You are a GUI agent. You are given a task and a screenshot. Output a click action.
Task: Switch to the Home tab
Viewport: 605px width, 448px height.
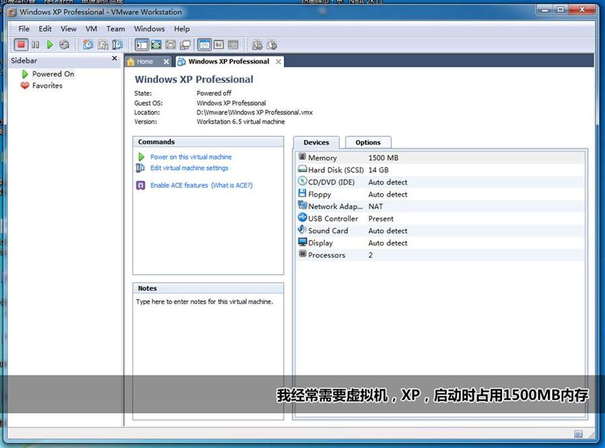tap(145, 61)
